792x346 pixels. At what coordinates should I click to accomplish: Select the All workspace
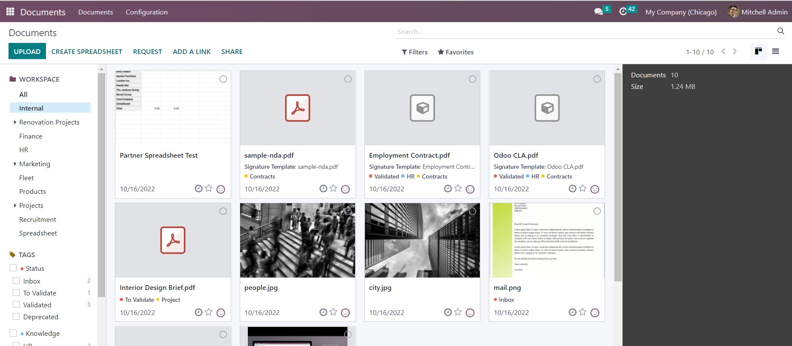23,94
